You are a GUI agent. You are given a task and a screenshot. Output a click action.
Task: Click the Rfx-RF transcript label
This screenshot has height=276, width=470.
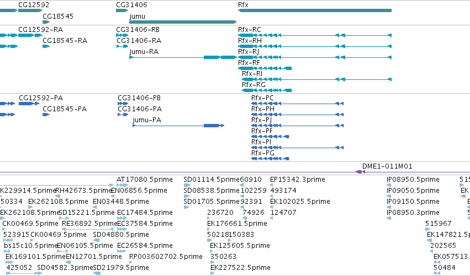(x=249, y=63)
